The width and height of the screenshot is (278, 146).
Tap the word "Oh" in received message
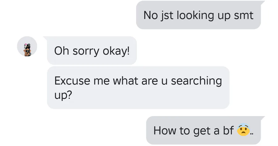click(x=61, y=51)
